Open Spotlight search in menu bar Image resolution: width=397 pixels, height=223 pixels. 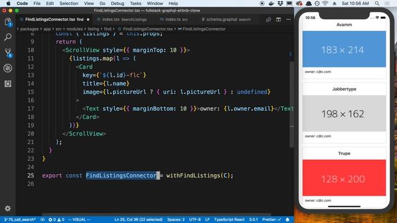377,4
